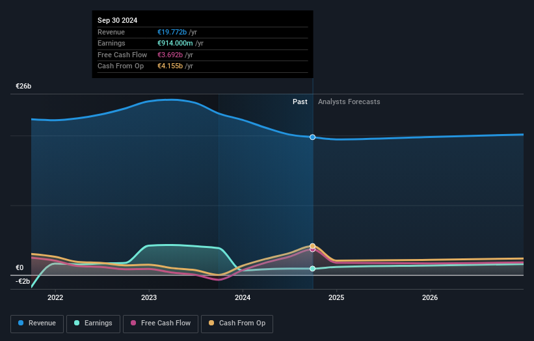Click the Cash From Op label in tooltip

click(120, 66)
